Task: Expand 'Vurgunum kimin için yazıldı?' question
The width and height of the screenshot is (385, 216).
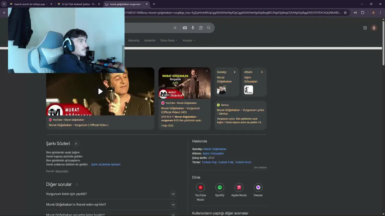Action: tap(111, 194)
